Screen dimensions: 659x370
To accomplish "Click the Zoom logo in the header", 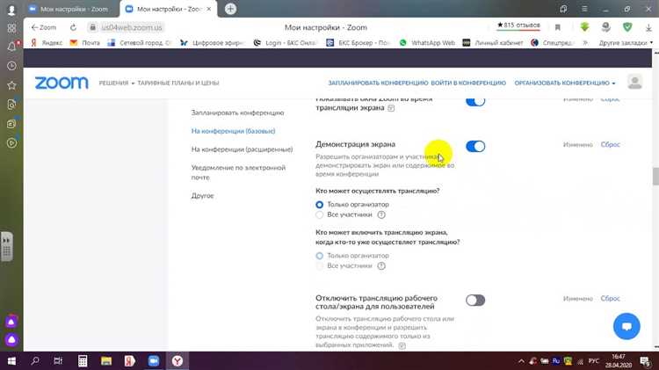I will 62,83.
